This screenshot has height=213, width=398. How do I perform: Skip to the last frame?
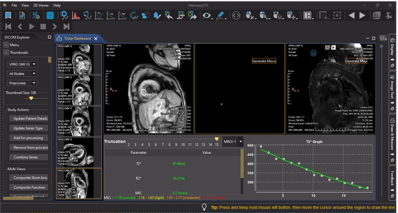[x=67, y=27]
